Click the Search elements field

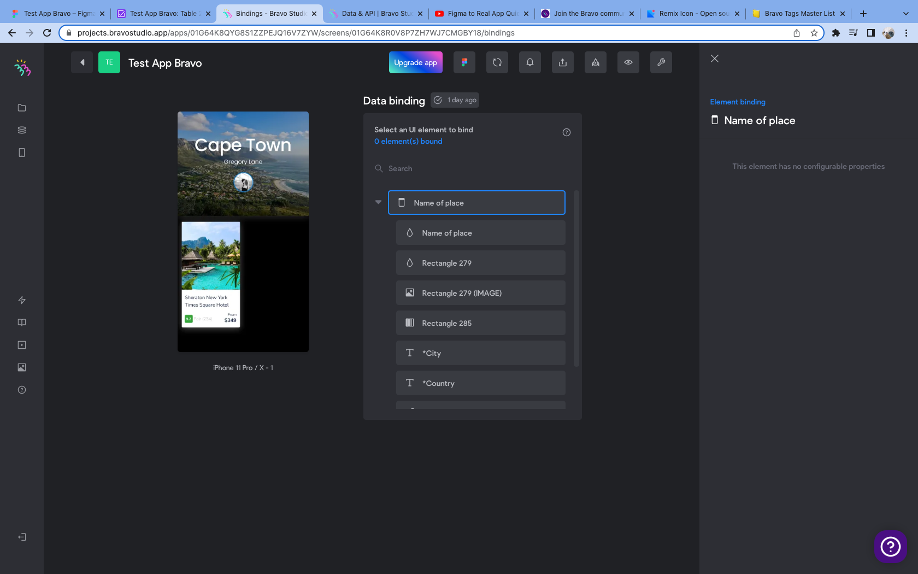pos(473,168)
